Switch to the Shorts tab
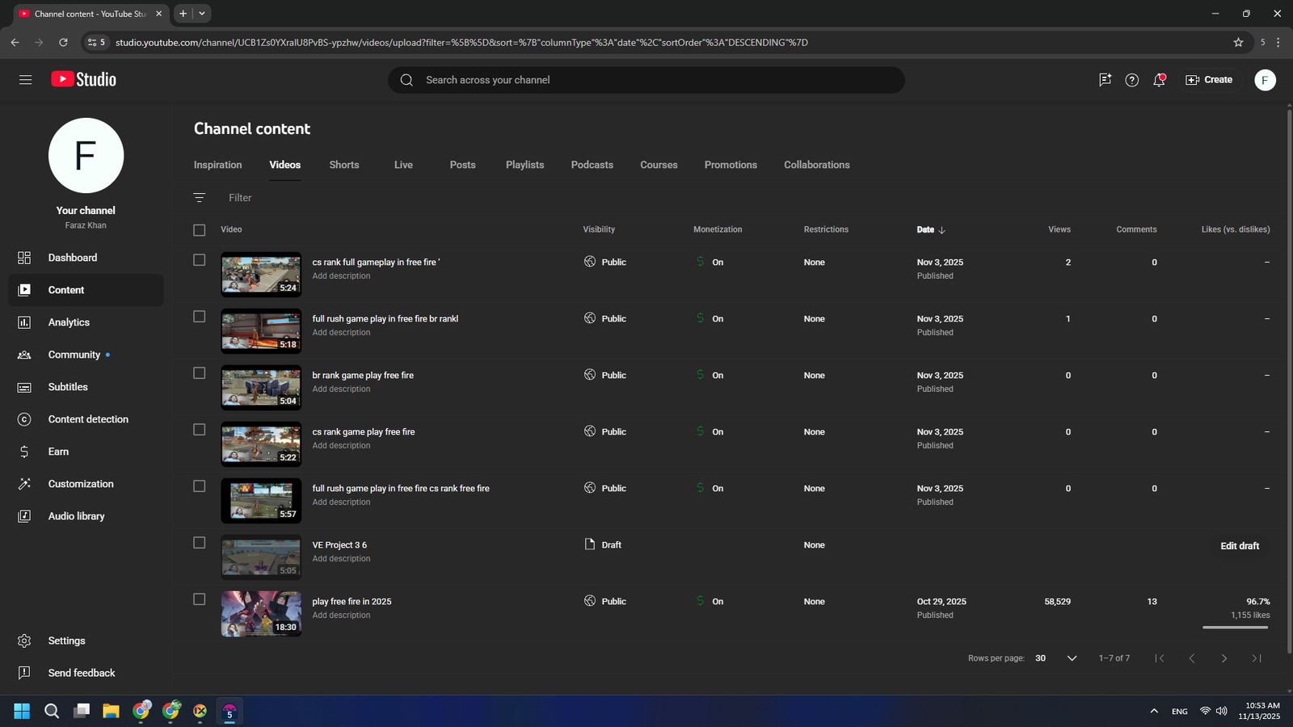This screenshot has height=727, width=1293. (343, 165)
